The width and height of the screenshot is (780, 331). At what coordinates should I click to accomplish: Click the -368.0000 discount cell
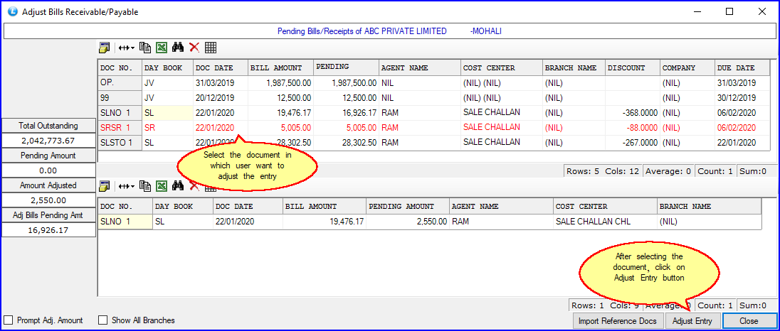click(633, 113)
